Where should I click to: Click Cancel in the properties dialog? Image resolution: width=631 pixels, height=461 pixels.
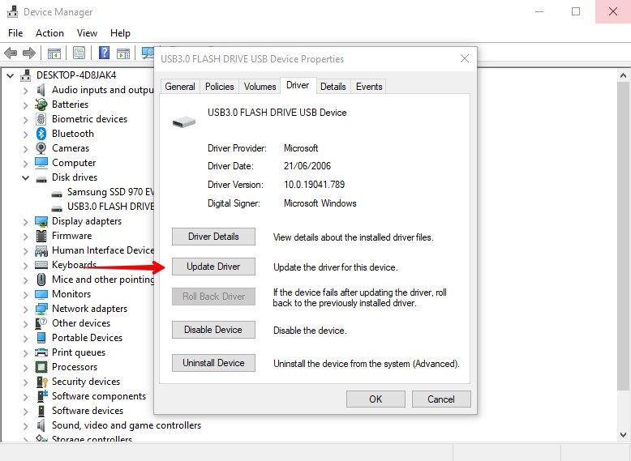point(441,399)
